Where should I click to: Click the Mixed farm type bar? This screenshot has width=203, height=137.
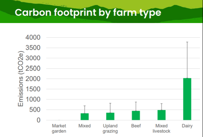coord(85,117)
